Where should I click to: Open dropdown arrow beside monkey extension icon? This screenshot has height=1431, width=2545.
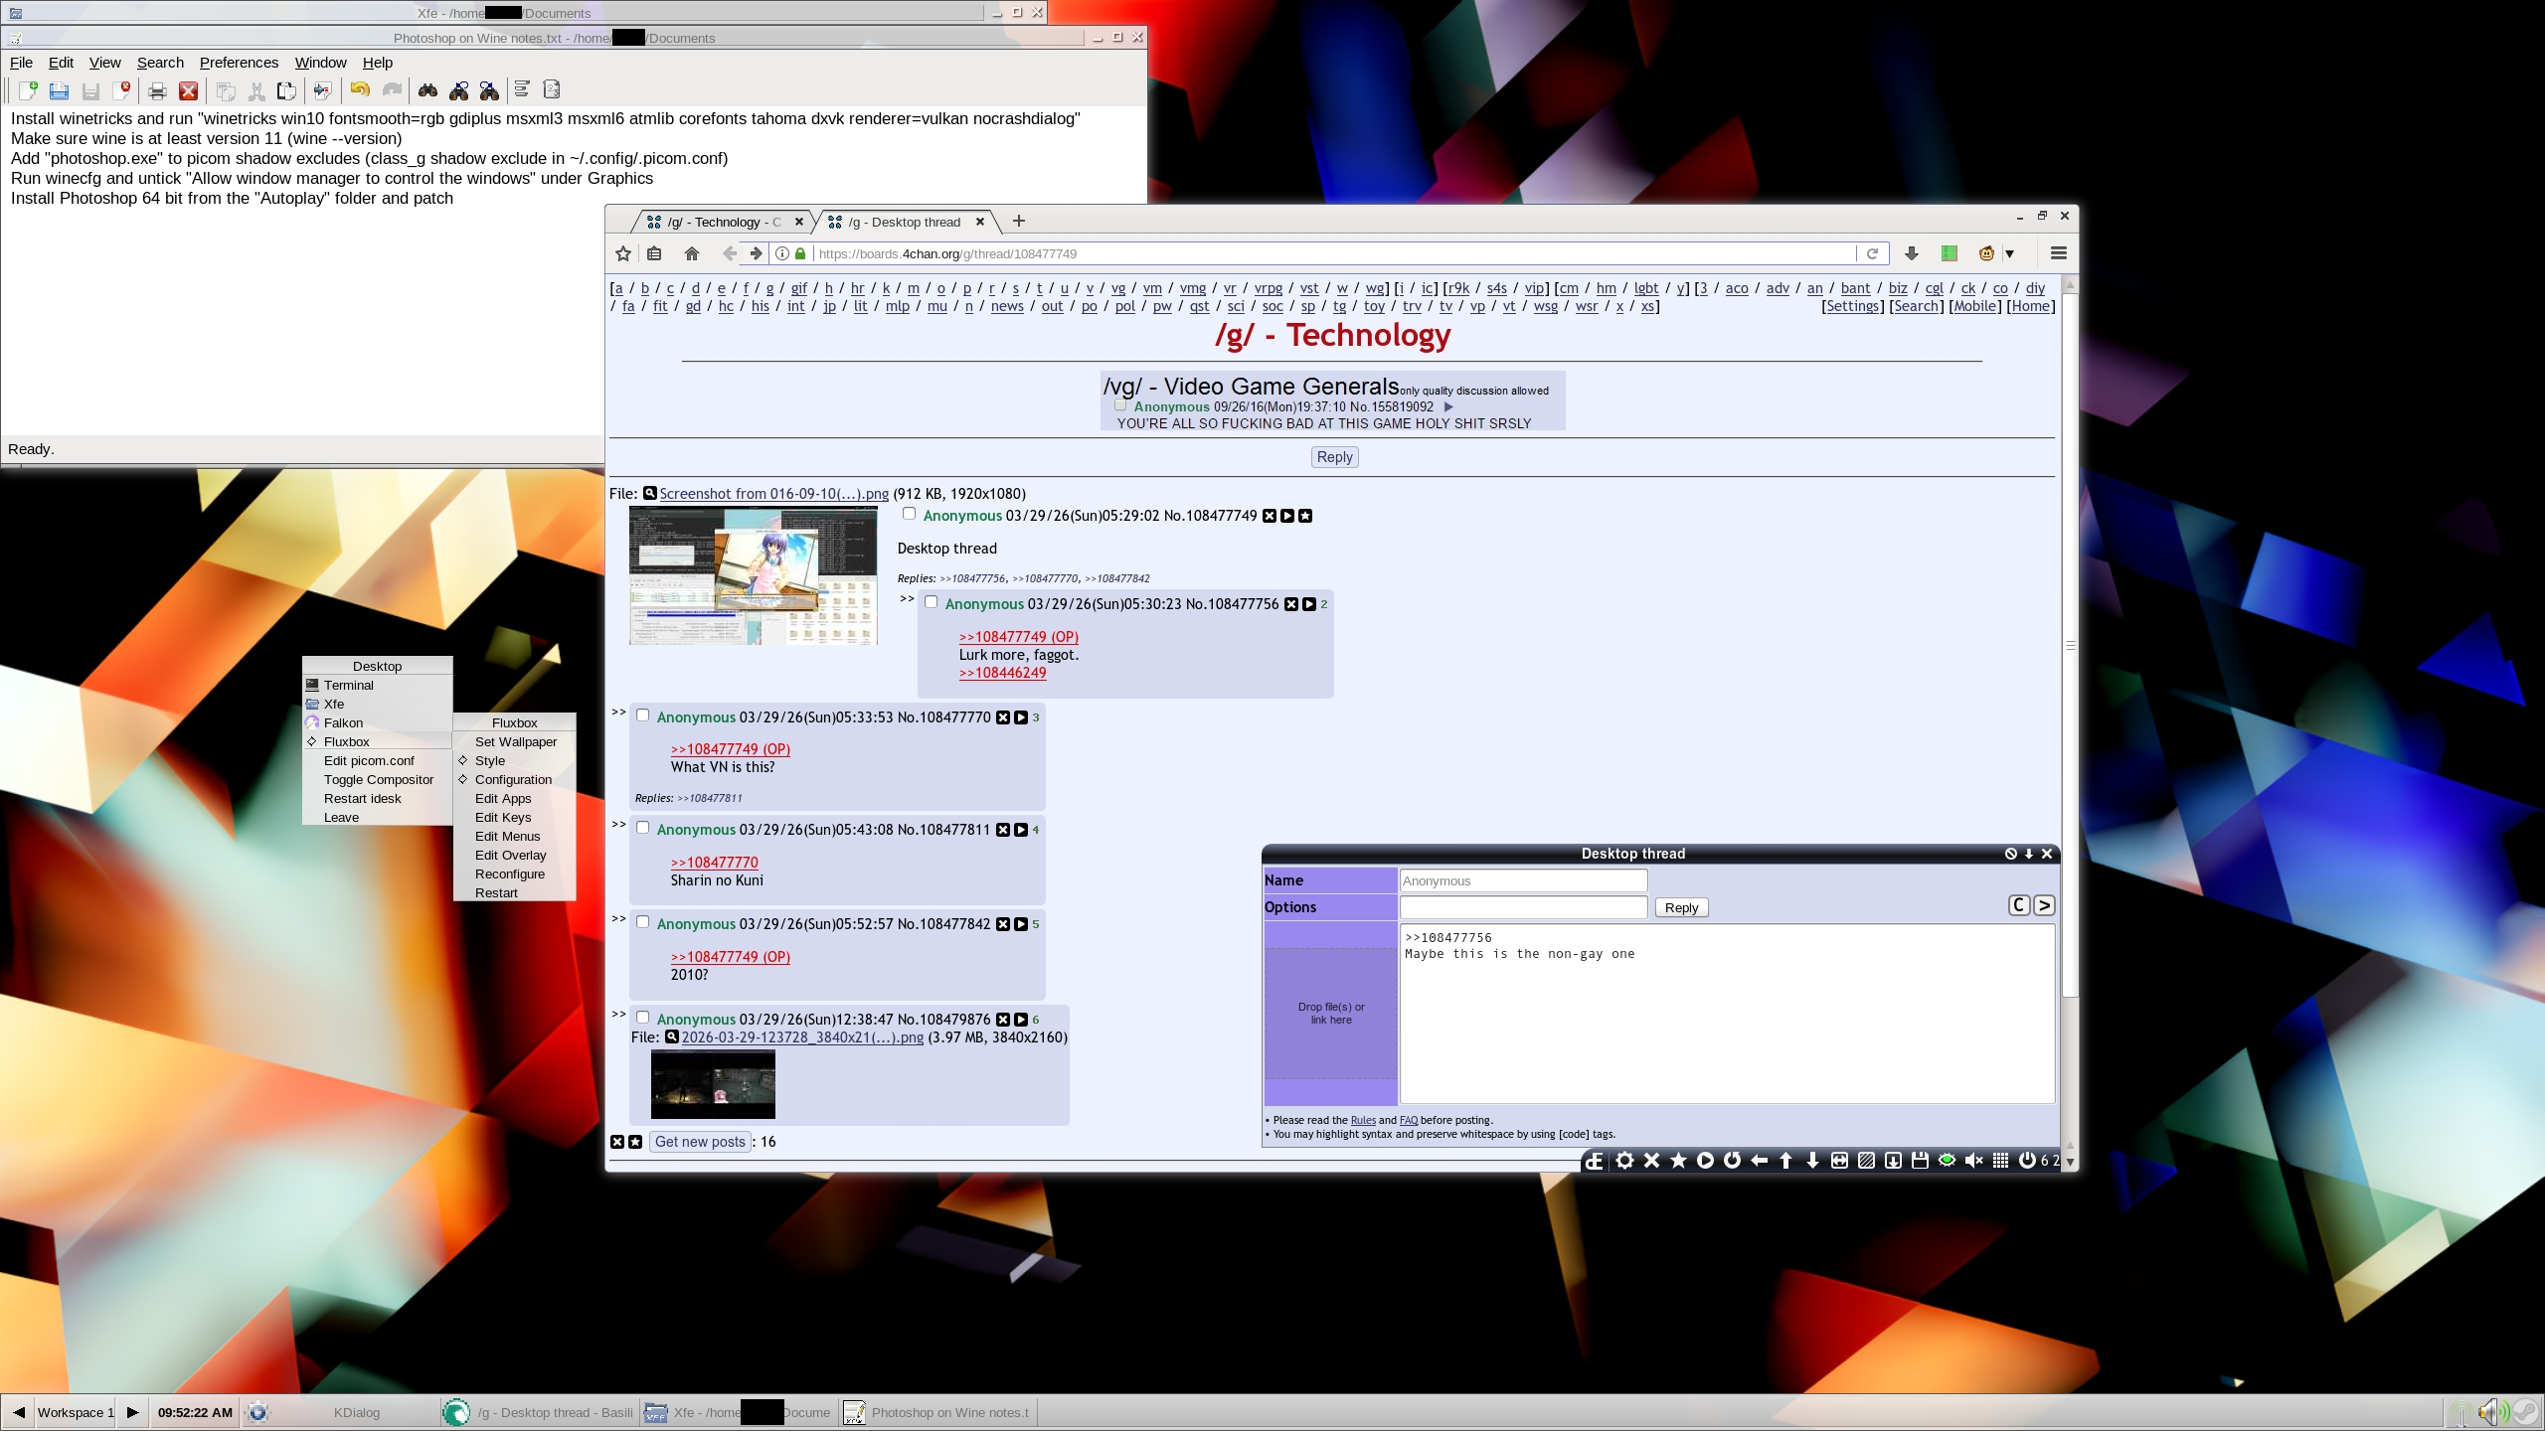coord(2009,253)
